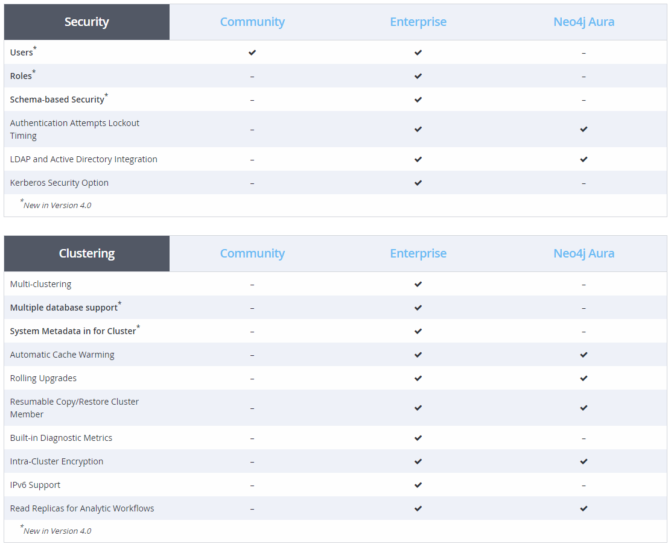This screenshot has width=671, height=544.
Task: Click the System Metadata in for Cluster label
Action: click(x=75, y=331)
